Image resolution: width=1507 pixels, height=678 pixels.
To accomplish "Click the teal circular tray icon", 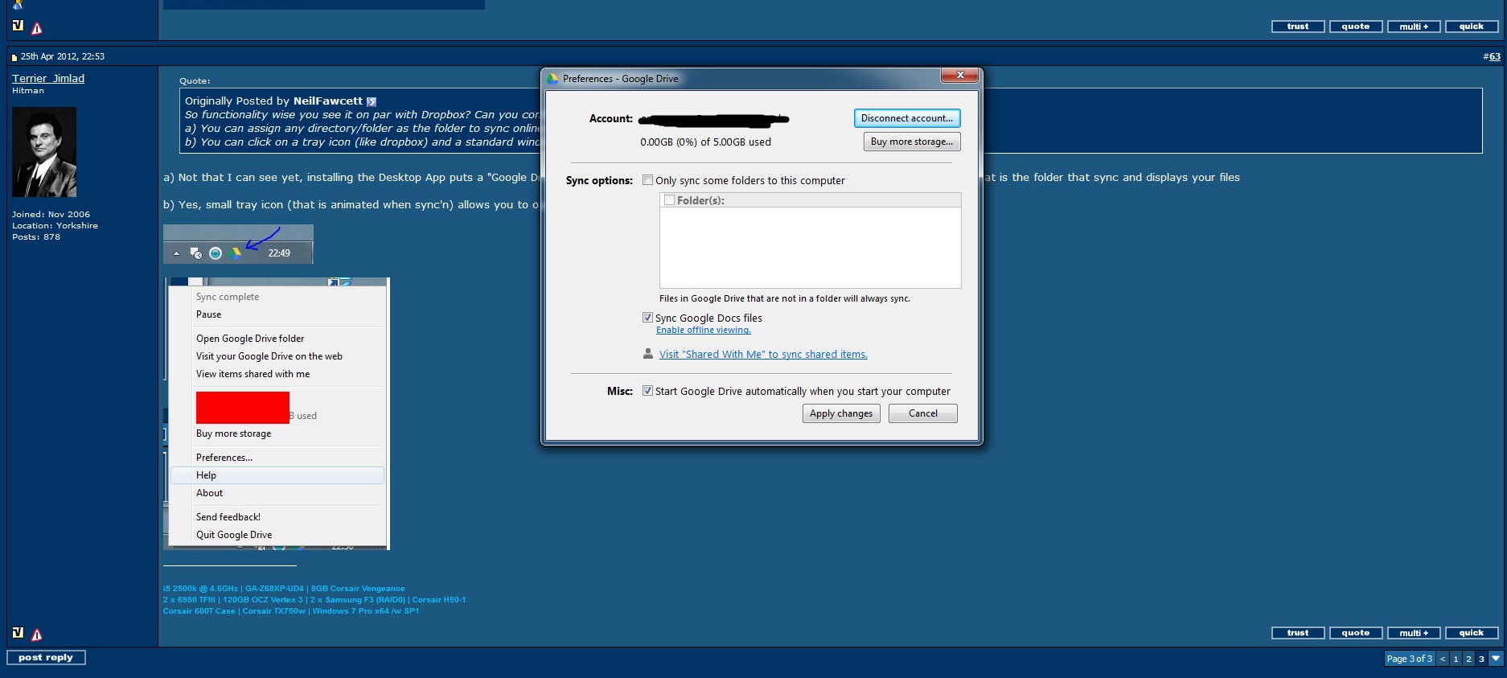I will pos(216,253).
